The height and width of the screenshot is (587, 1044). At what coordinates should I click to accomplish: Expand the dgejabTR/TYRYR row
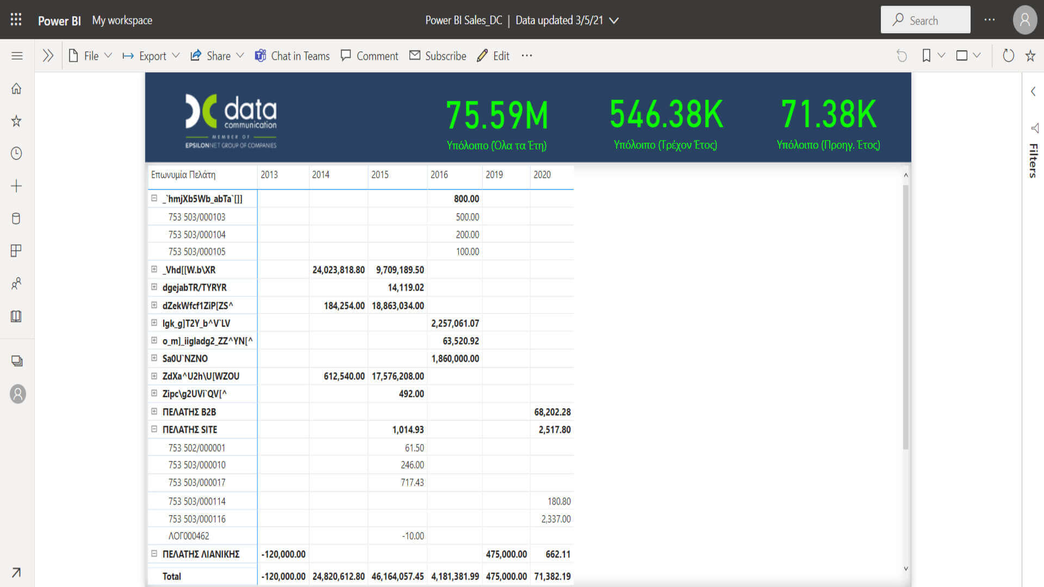[x=154, y=287]
